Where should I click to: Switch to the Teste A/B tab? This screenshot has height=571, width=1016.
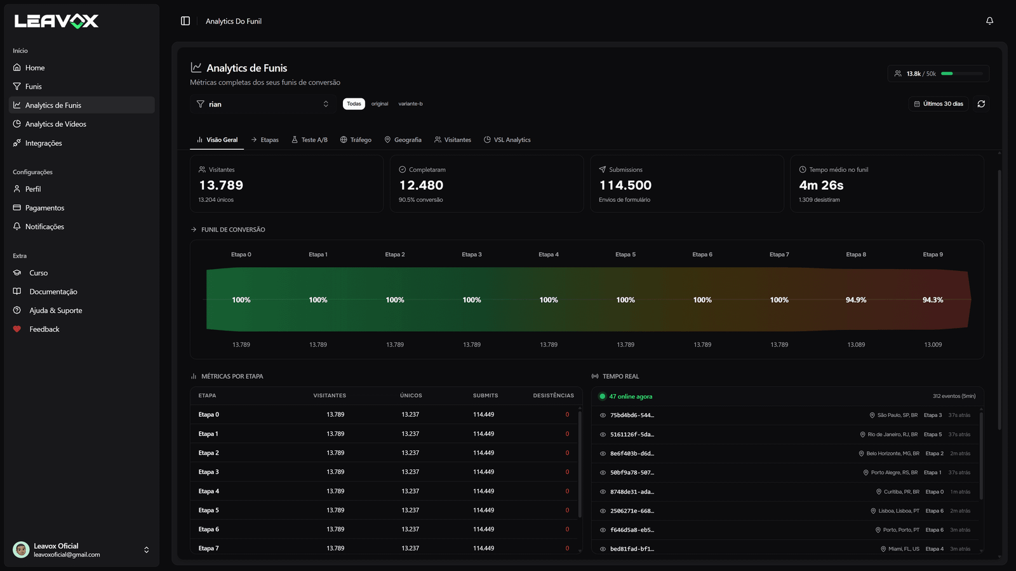click(309, 140)
